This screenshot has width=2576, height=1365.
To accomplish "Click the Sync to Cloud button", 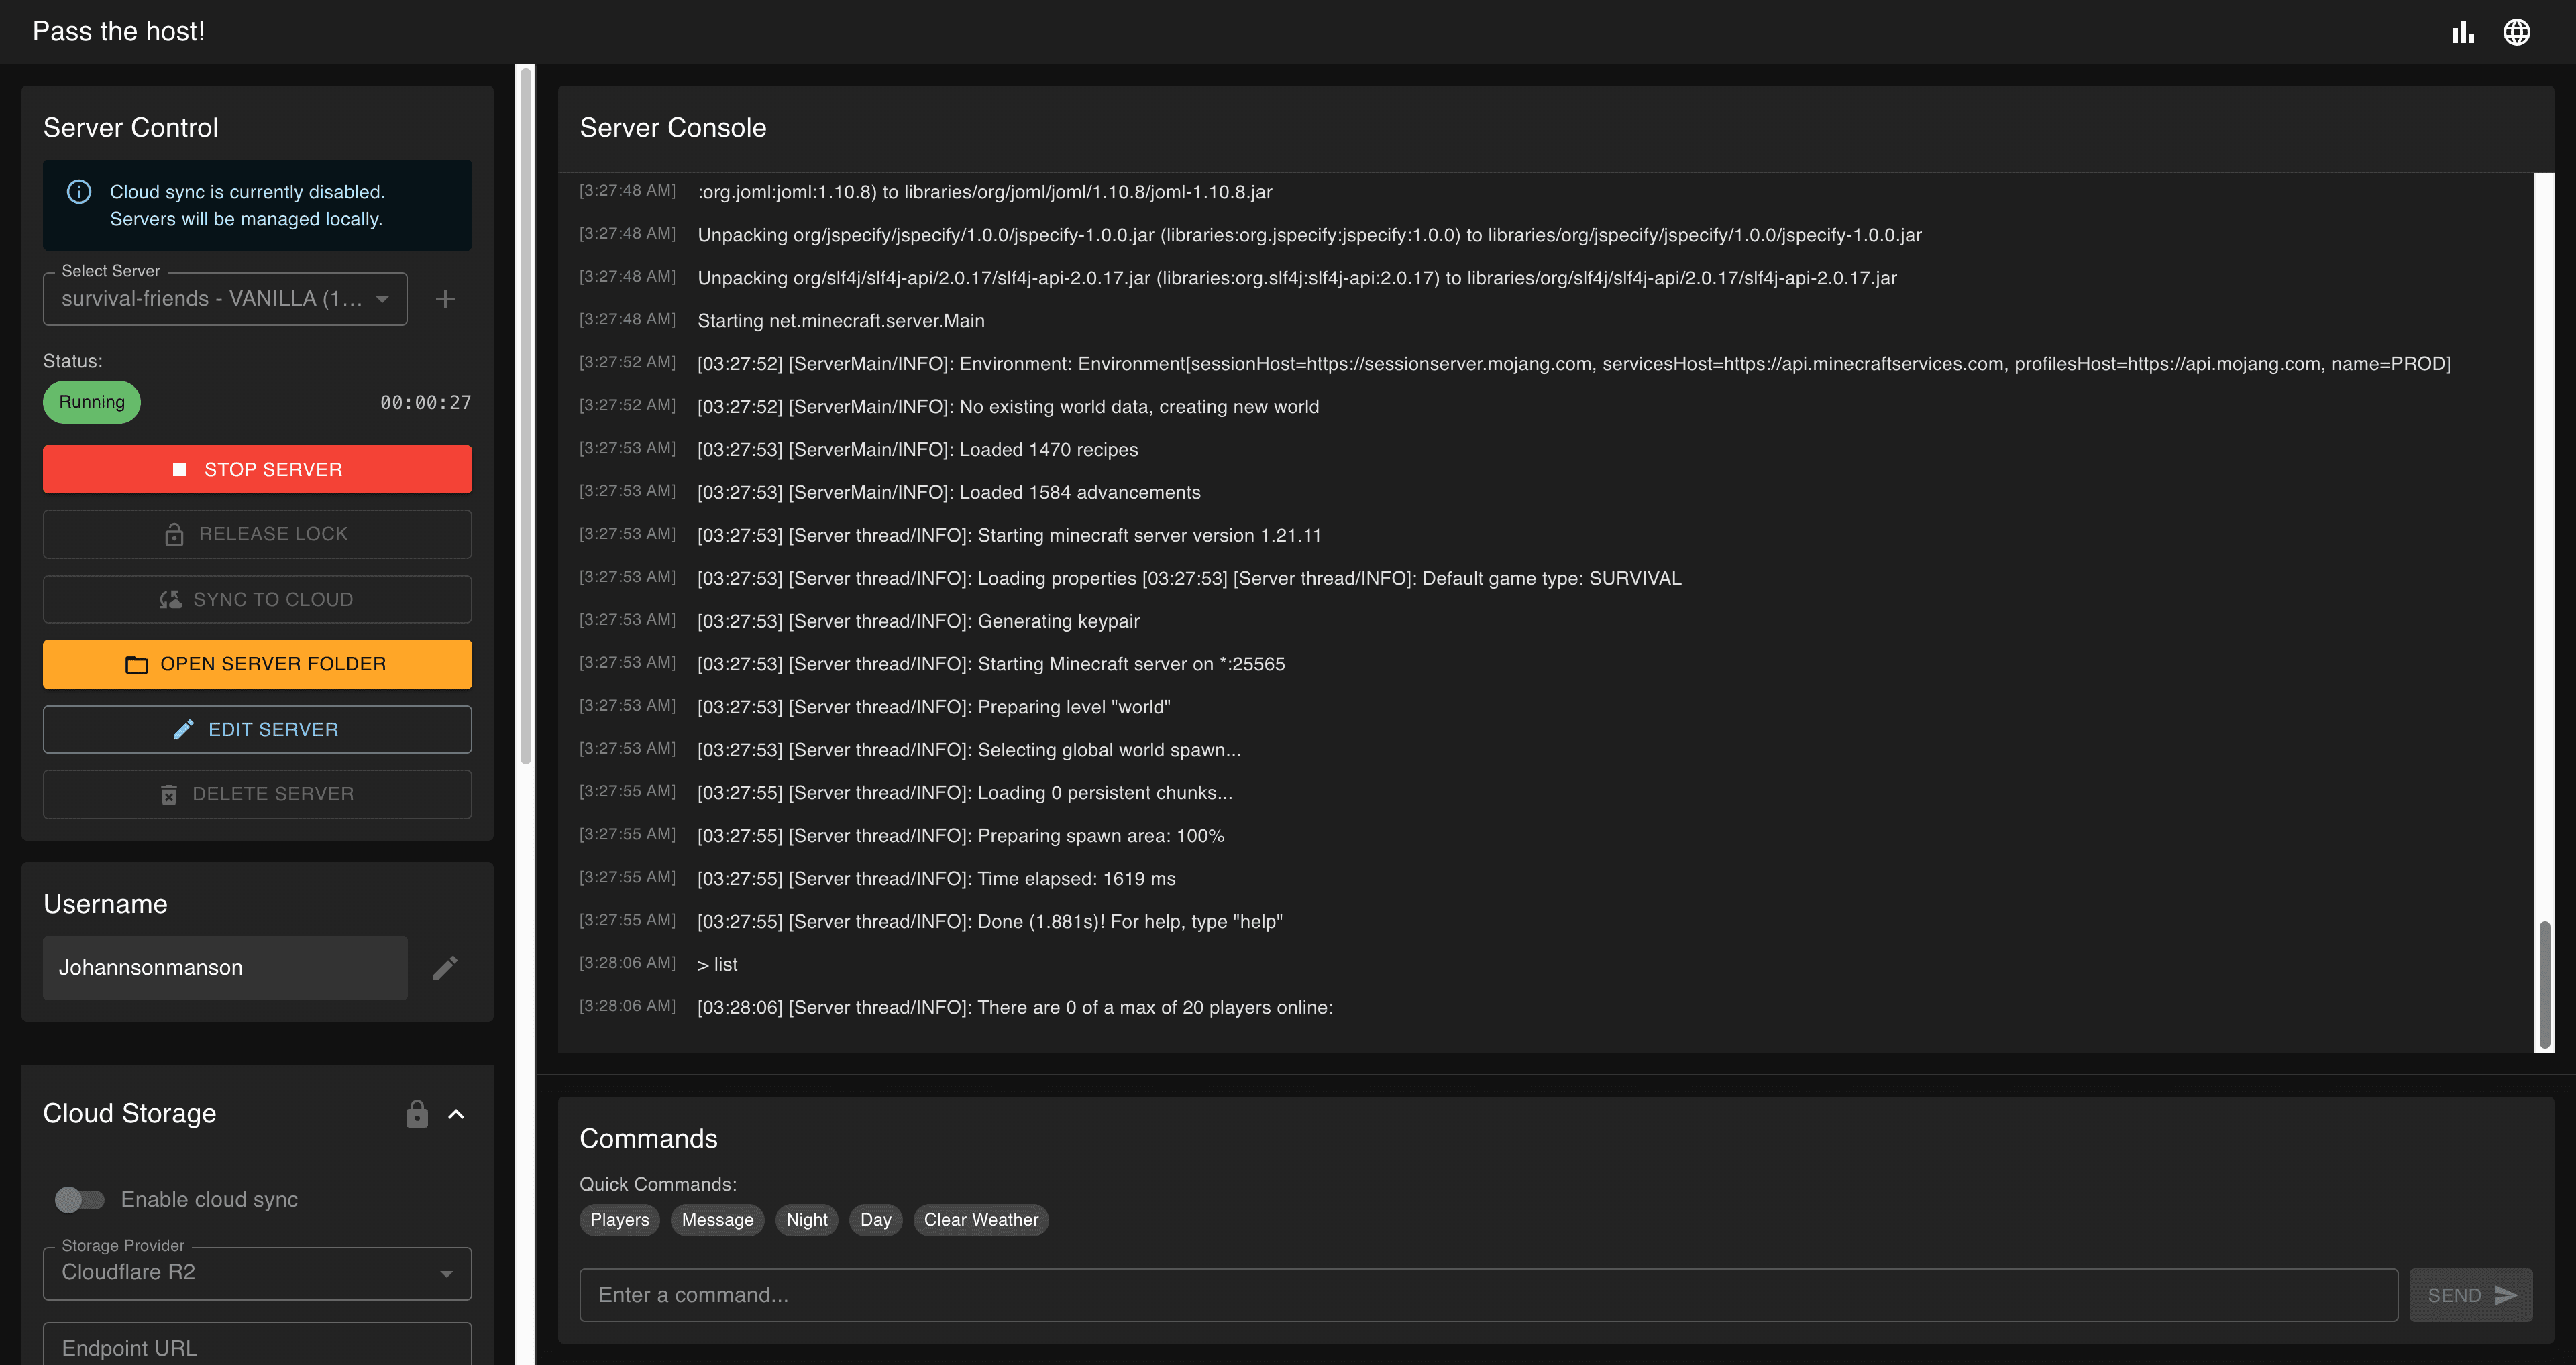I will point(257,599).
